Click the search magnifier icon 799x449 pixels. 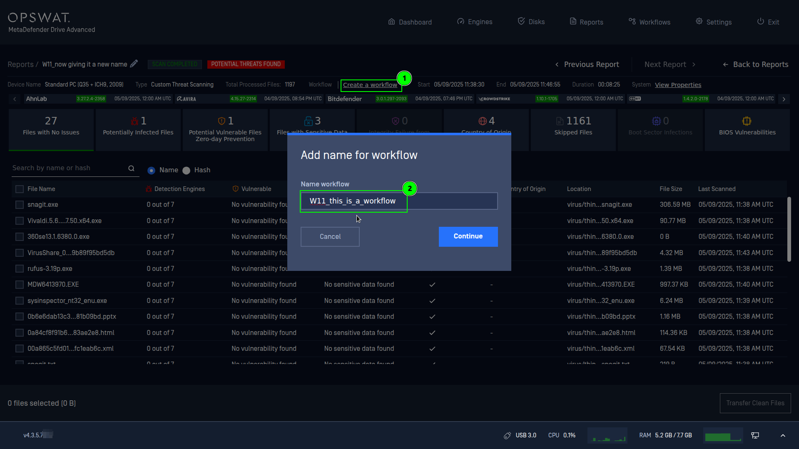tap(131, 168)
